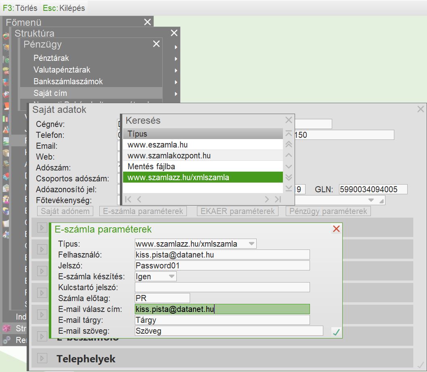This screenshot has width=427, height=372.
Task: Expand the Valutapénztárak submenu arrow
Action: click(176, 70)
